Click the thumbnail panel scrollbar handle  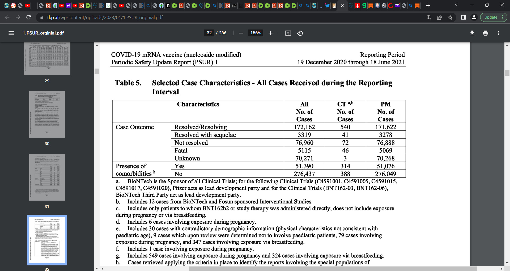tap(97, 71)
